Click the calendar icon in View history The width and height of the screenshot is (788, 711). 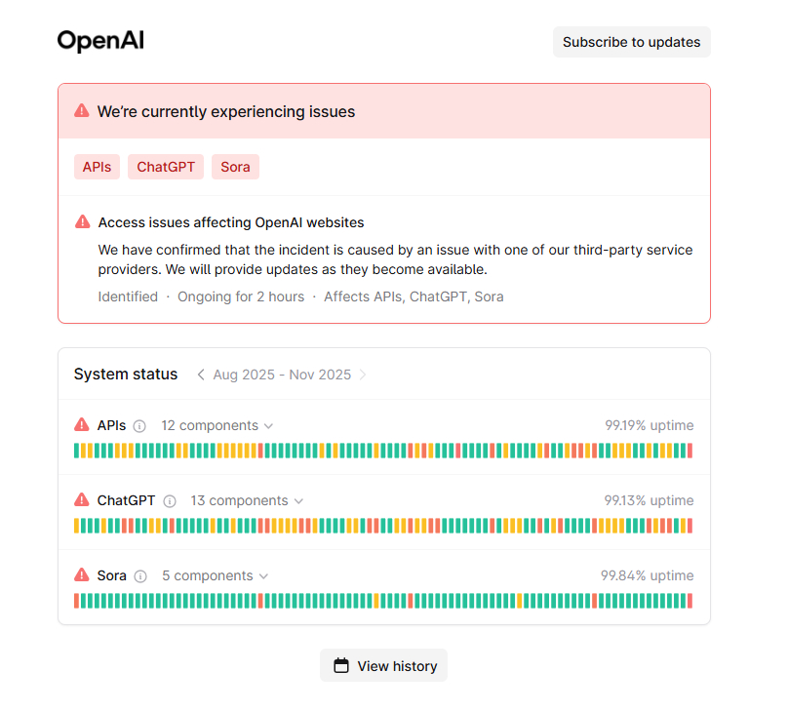pyautogui.click(x=340, y=665)
